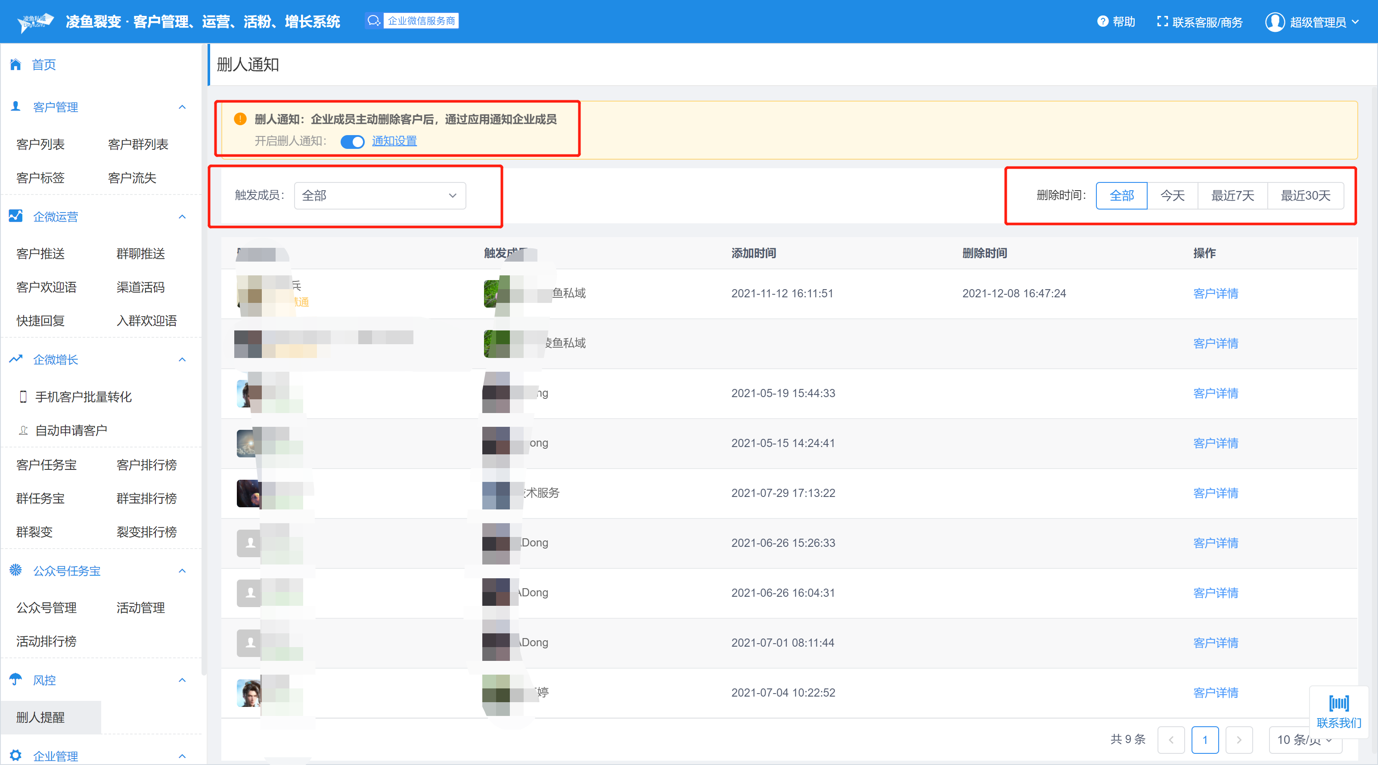Click page number 1 in pagination
Screen dimensions: 1378x765
click(1205, 740)
